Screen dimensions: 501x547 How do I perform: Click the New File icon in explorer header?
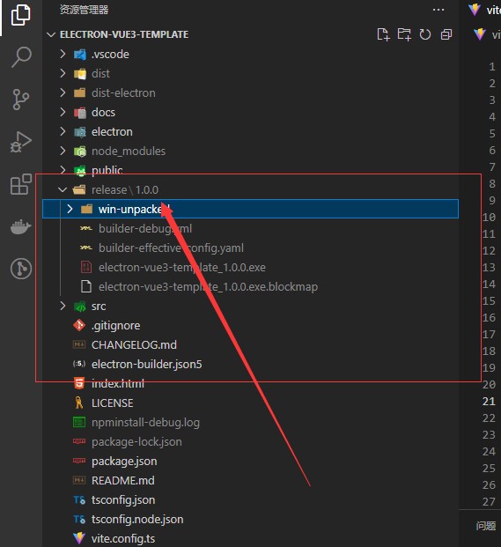[384, 34]
